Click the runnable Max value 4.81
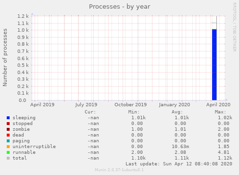The width and height of the screenshot is (239, 175). 224,152
